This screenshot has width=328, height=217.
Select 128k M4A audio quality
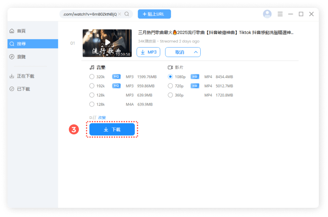(x=92, y=104)
